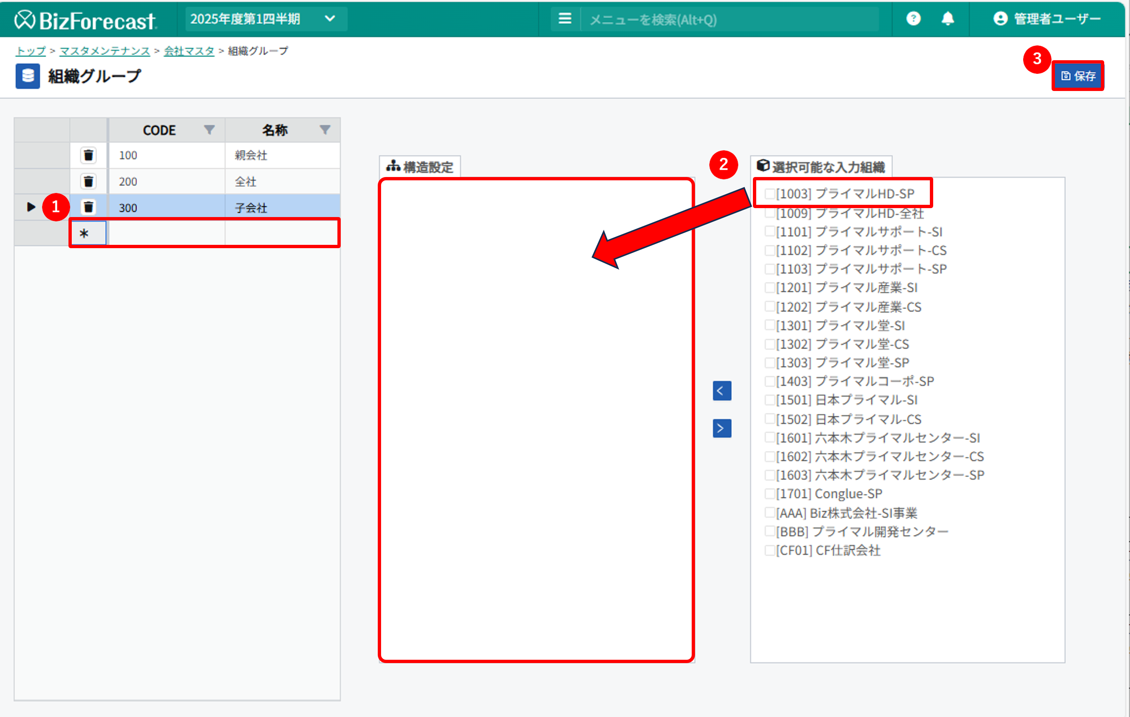
Task: Click the 保存 save button
Action: pyautogui.click(x=1077, y=75)
